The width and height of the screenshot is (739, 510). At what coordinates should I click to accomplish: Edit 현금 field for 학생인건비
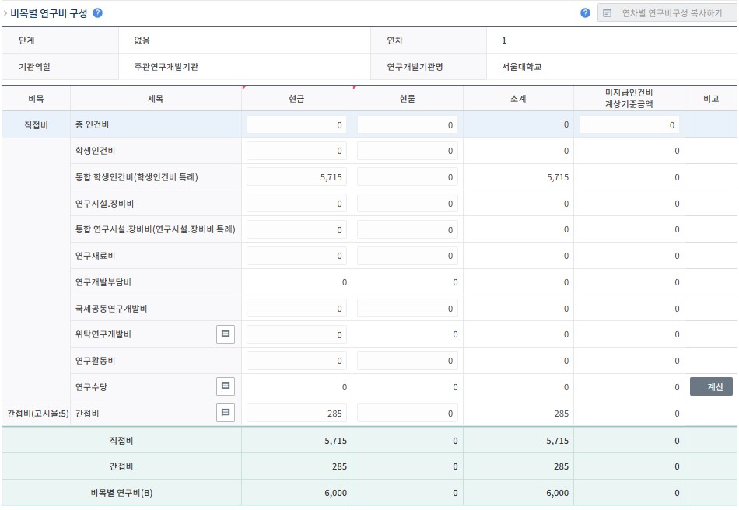point(296,151)
